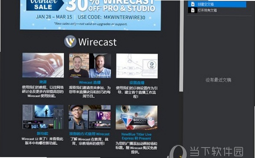Click the welcome page vertical scrollbar
Screen dimensions: 255x158
pyautogui.click(x=181, y=46)
